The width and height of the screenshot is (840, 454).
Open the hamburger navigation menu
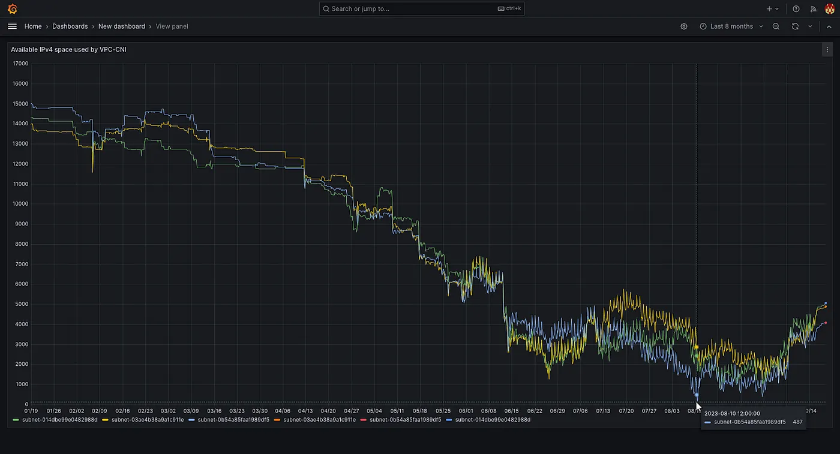12,26
